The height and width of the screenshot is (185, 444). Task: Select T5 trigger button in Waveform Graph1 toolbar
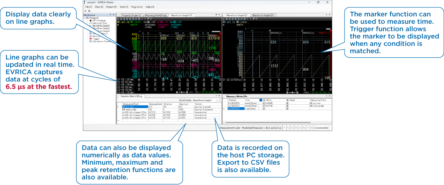click(x=130, y=18)
